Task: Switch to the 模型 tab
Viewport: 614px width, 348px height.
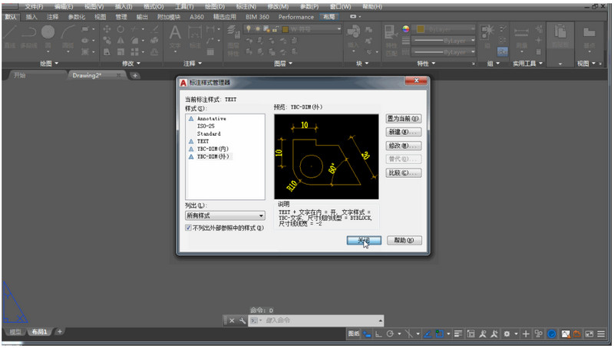Action: (14, 331)
